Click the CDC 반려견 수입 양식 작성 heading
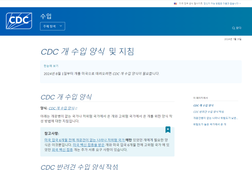 79,167
